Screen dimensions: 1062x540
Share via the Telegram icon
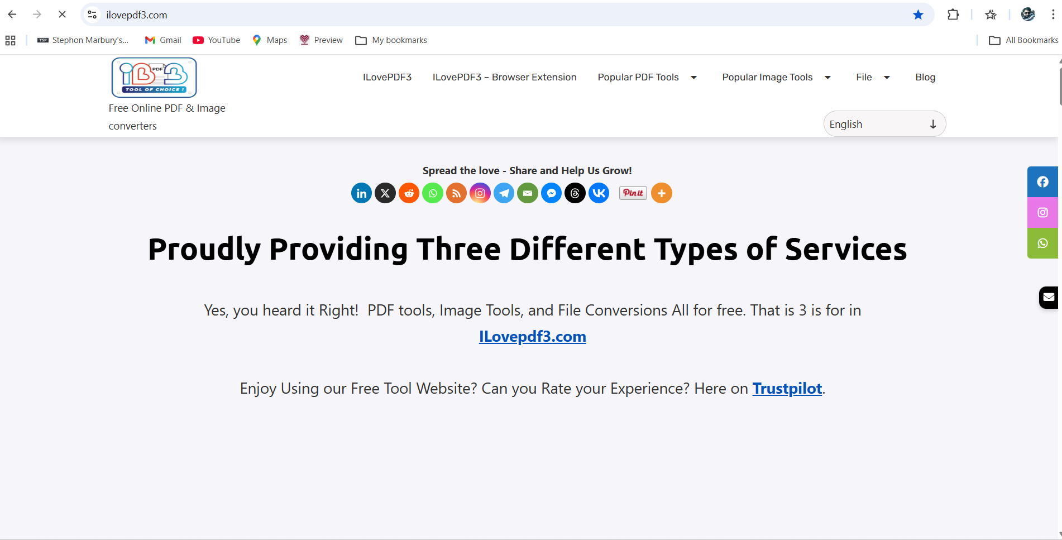pos(504,193)
